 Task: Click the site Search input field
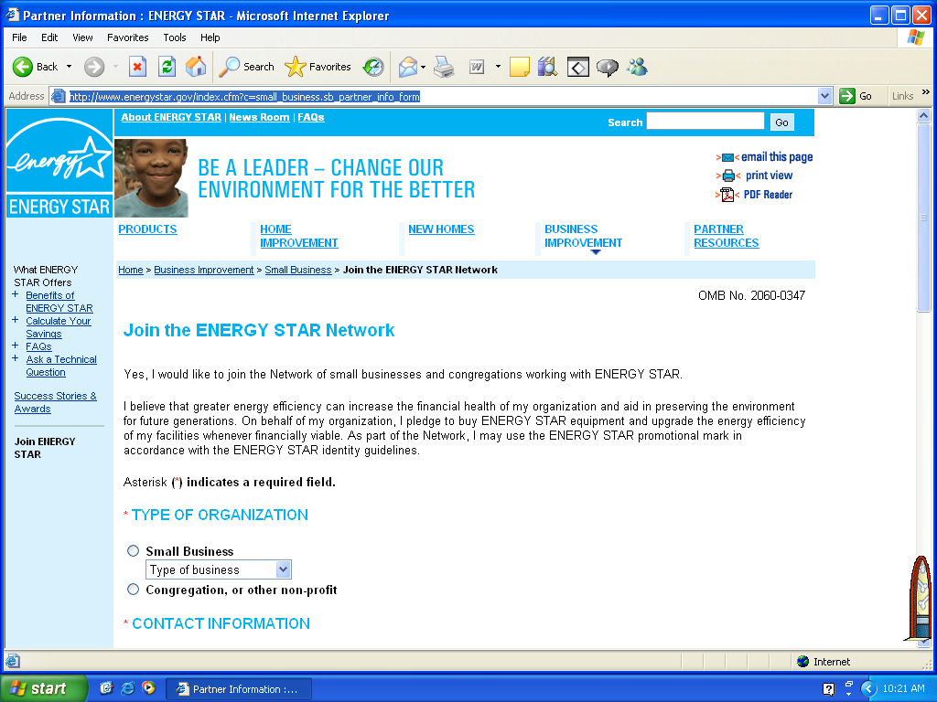tap(705, 122)
